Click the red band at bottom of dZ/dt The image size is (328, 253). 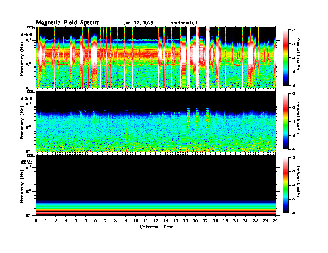[156, 212]
